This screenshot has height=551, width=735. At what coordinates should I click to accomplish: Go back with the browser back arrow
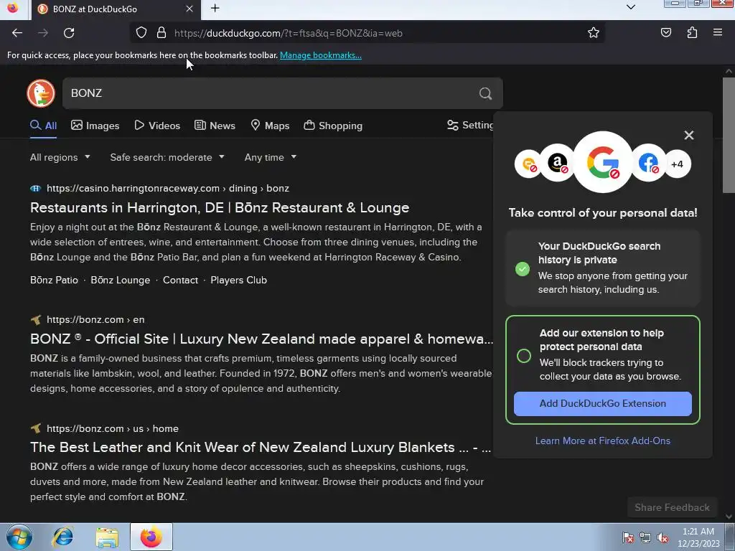click(17, 33)
